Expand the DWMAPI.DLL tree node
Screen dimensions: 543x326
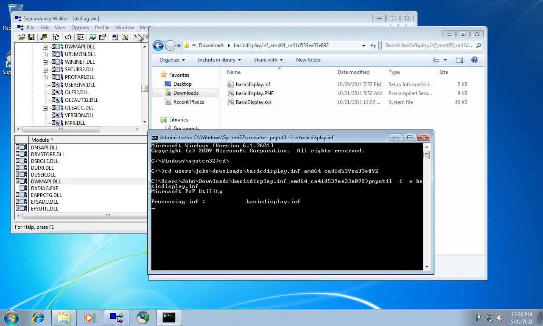[x=45, y=47]
